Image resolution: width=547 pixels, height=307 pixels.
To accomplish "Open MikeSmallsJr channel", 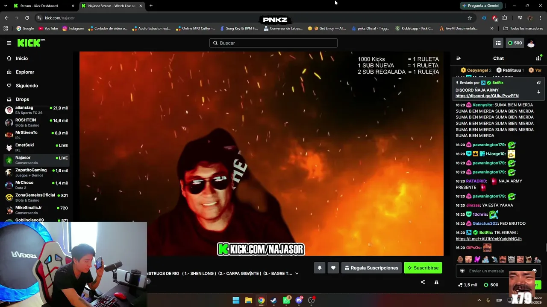I will pyautogui.click(x=36, y=210).
